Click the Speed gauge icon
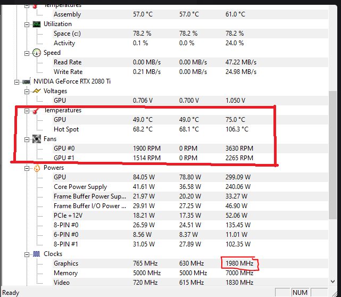This screenshot has width=341, height=297. tap(37, 53)
